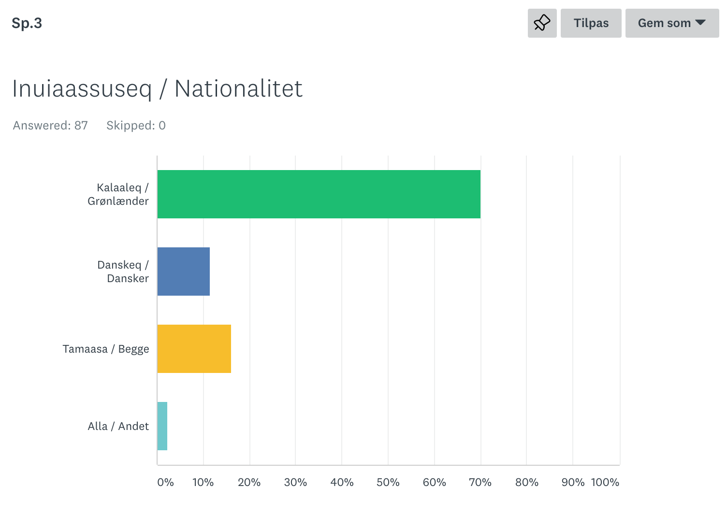
Task: Click the yellow Tamaasa / Begge bar
Action: coord(194,349)
